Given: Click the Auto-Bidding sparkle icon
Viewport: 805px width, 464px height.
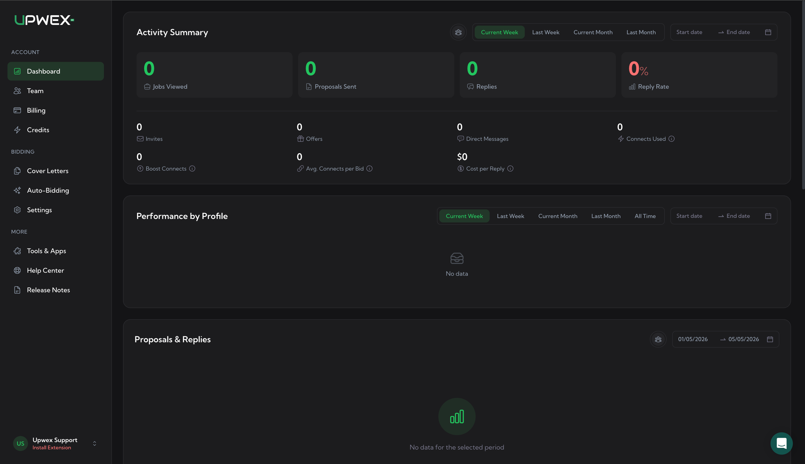Looking at the screenshot, I should [17, 190].
